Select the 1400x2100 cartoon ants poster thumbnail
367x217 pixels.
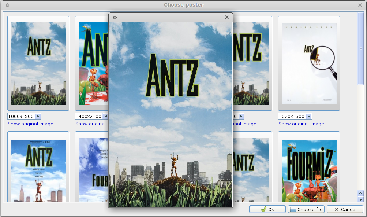pos(92,63)
